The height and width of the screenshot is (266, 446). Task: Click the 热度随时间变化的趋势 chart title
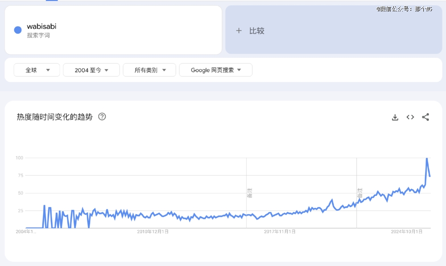coord(55,117)
